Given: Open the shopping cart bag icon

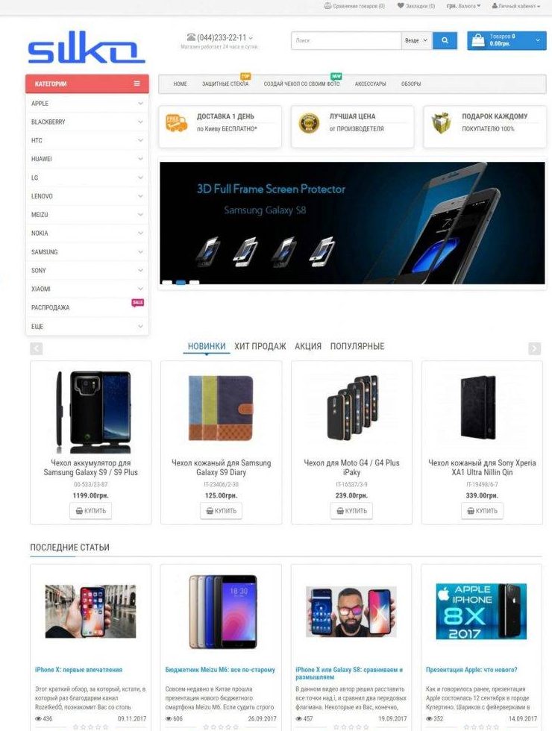Looking at the screenshot, I should [x=478, y=40].
